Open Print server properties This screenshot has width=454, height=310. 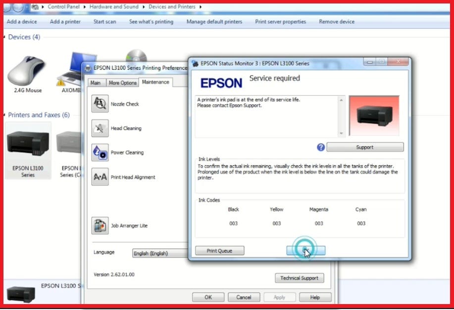280,22
